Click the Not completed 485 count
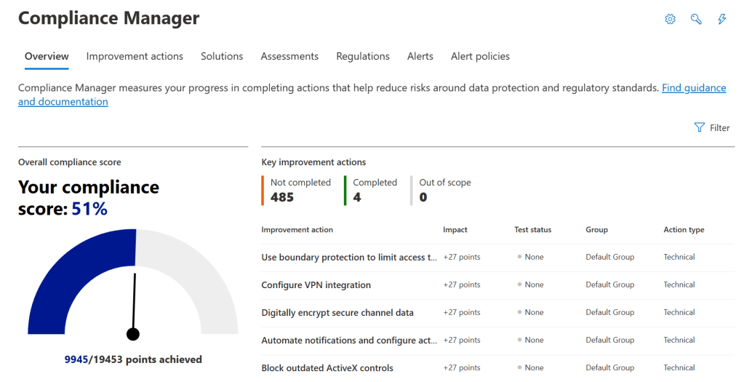744x382 pixels. pos(282,197)
